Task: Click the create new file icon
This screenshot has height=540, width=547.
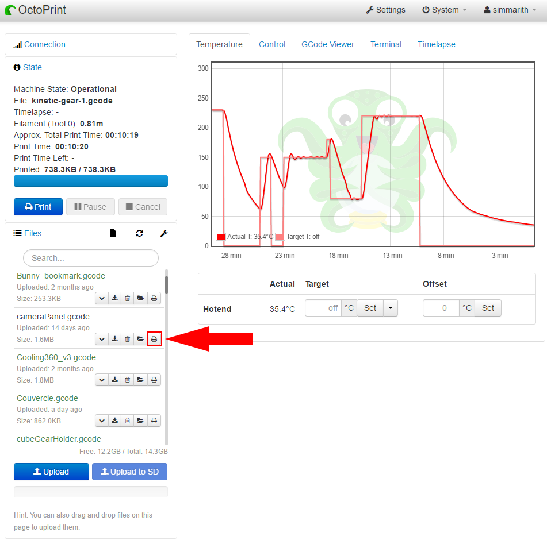Action: [113, 233]
